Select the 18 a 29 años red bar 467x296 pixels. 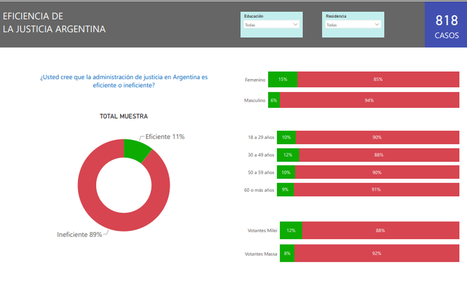pos(377,137)
